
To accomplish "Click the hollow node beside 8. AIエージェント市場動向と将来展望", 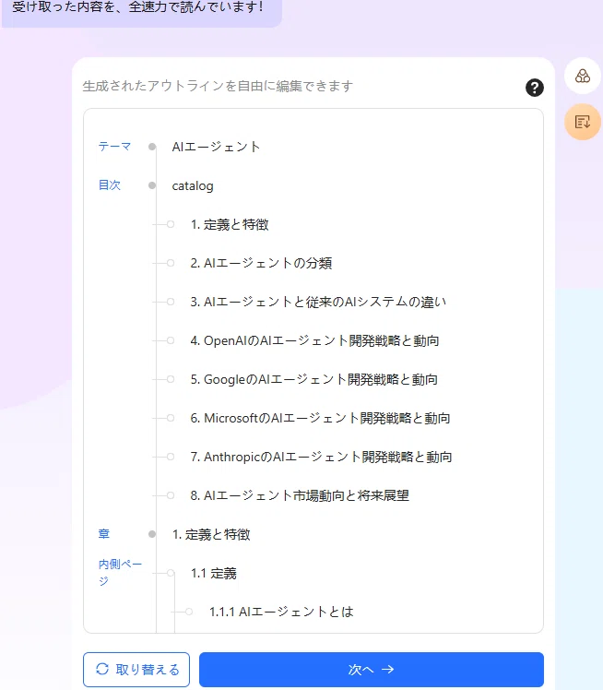I will coord(171,495).
